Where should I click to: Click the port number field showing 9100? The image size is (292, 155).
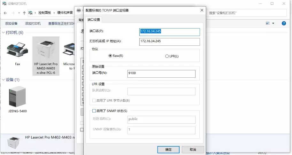coord(161,74)
